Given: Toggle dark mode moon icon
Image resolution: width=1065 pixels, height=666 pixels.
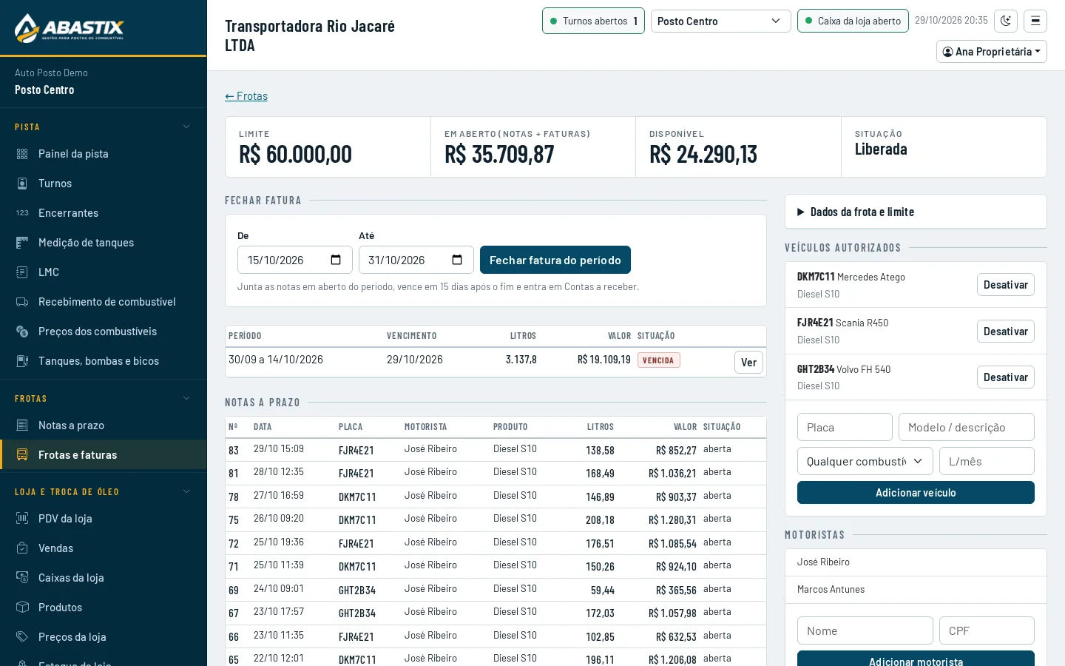Looking at the screenshot, I should click(1006, 21).
